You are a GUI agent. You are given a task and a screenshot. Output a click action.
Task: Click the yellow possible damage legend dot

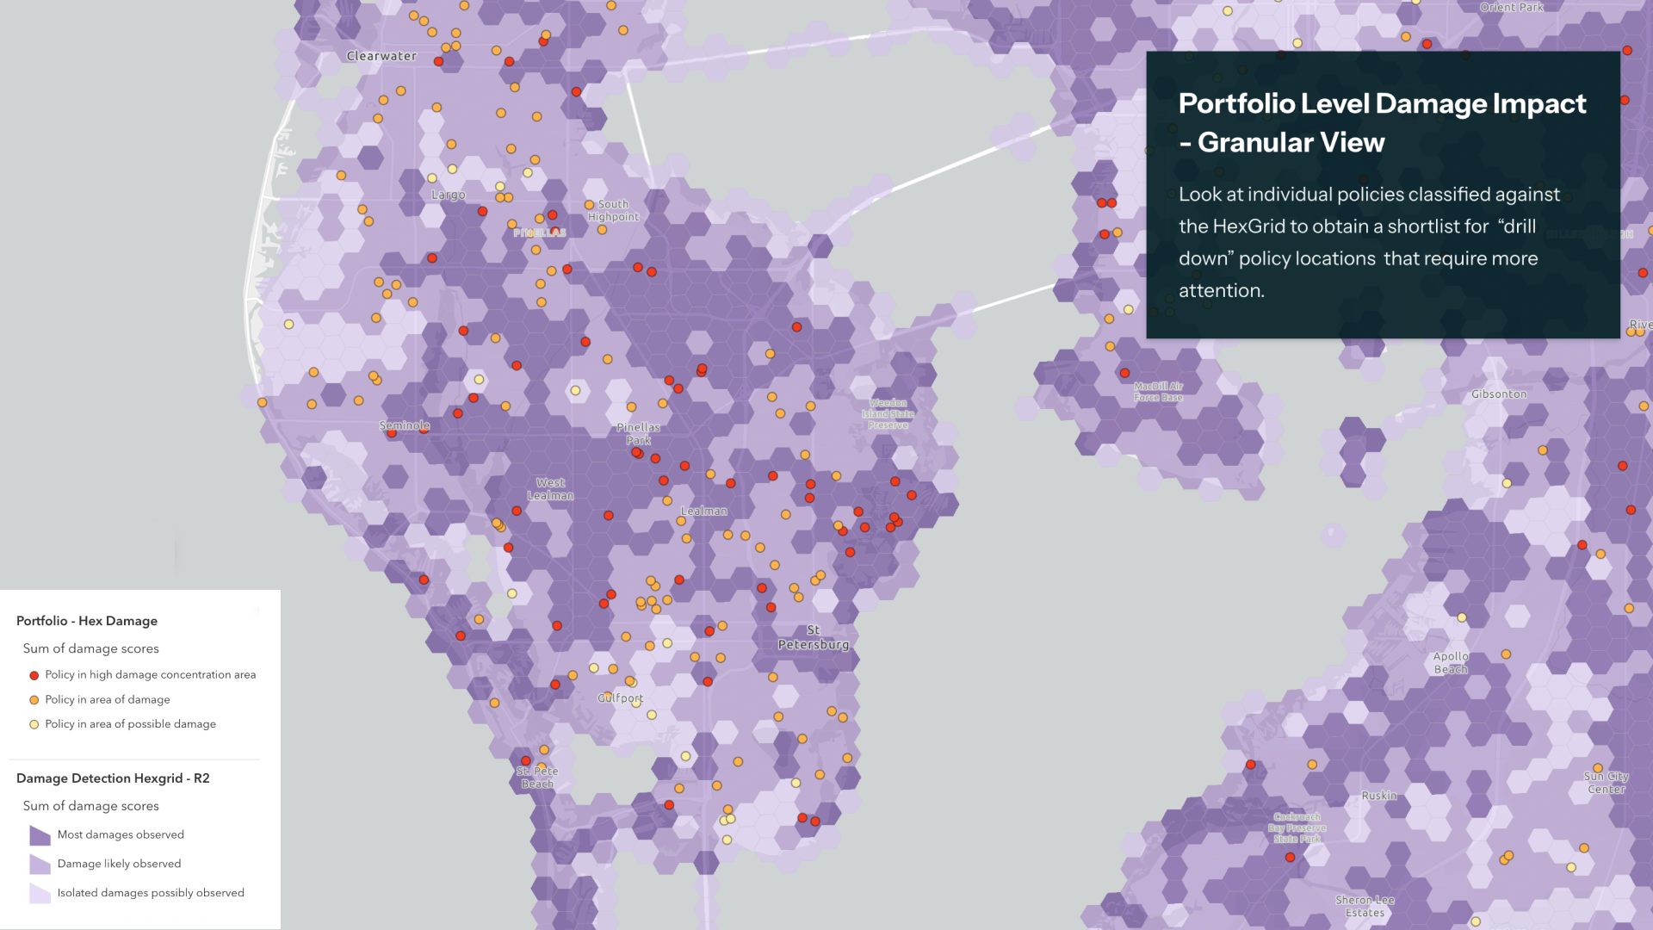click(34, 725)
